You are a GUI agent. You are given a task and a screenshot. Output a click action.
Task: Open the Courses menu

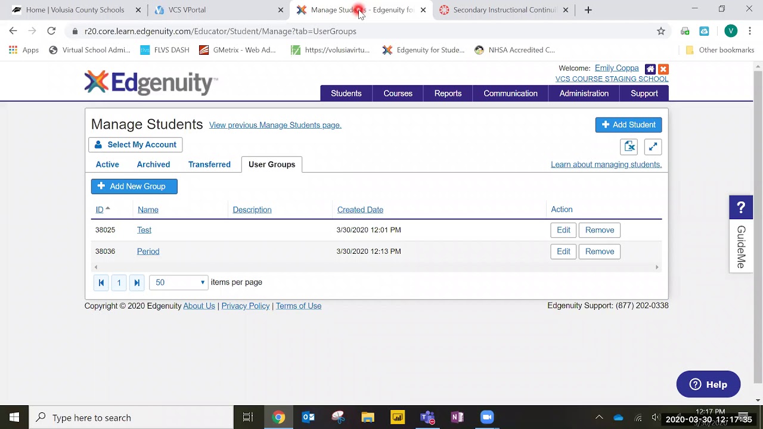point(398,94)
